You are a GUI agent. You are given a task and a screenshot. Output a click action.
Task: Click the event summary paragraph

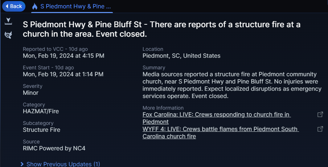coord(232,85)
